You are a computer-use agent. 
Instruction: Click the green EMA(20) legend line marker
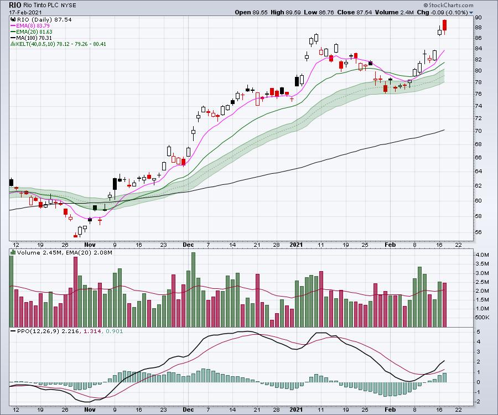click(12, 32)
